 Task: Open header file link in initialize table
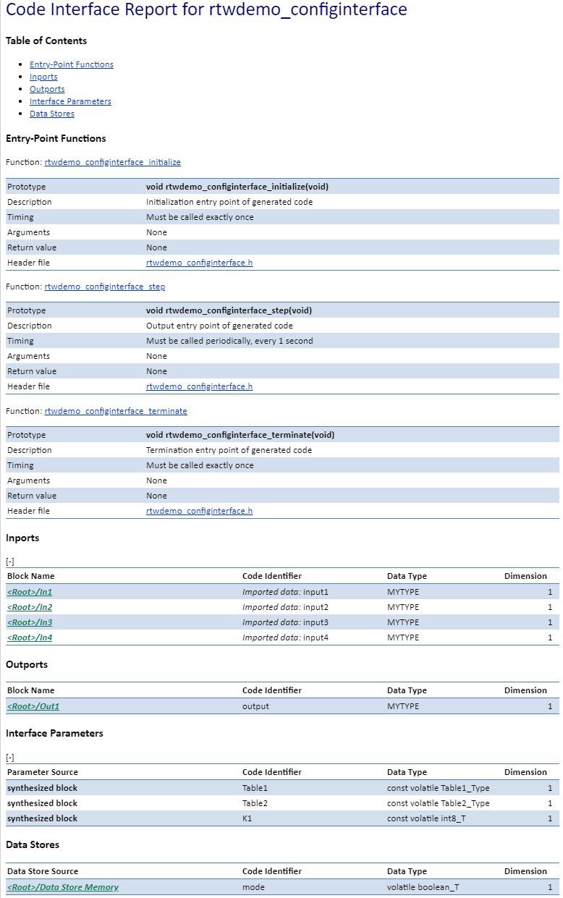(199, 263)
